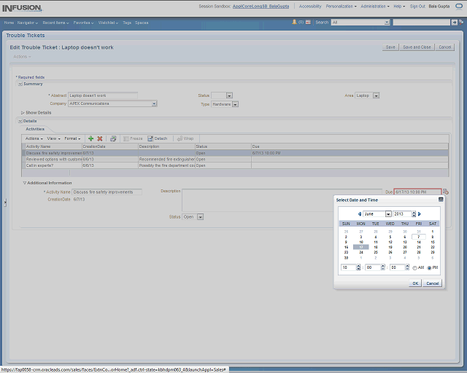Expand the Show Details section
This screenshot has height=373, width=467.
point(23,112)
